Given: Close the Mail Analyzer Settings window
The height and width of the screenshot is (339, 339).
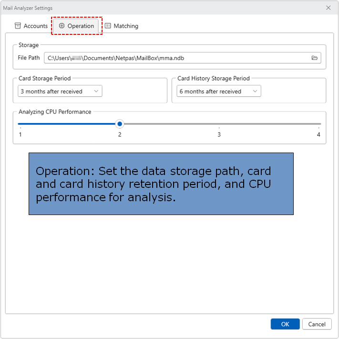Looking at the screenshot, I should pyautogui.click(x=328, y=8).
